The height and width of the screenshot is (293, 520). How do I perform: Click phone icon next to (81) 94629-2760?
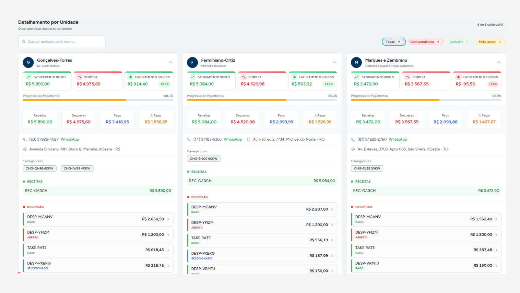click(x=353, y=139)
